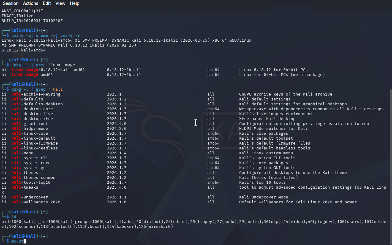Click the 'id' command at the prompt
Image resolution: width=392 pixels, height=245 pixels.
point(14,217)
